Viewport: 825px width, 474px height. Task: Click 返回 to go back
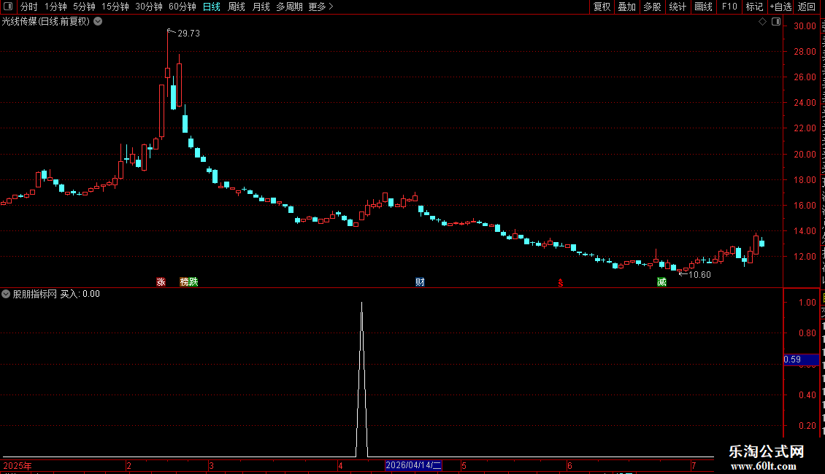coord(806,7)
